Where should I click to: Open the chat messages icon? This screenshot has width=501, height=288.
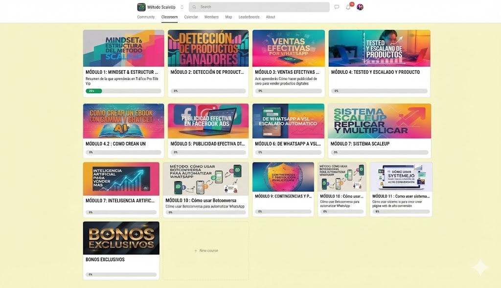(337, 7)
